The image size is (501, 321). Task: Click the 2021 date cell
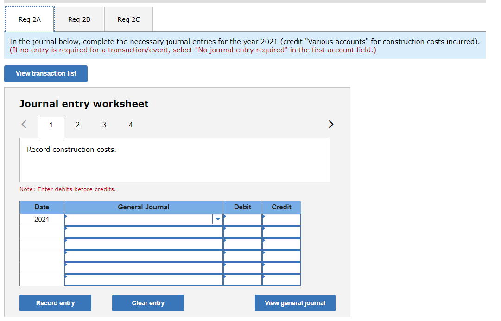[x=42, y=220]
